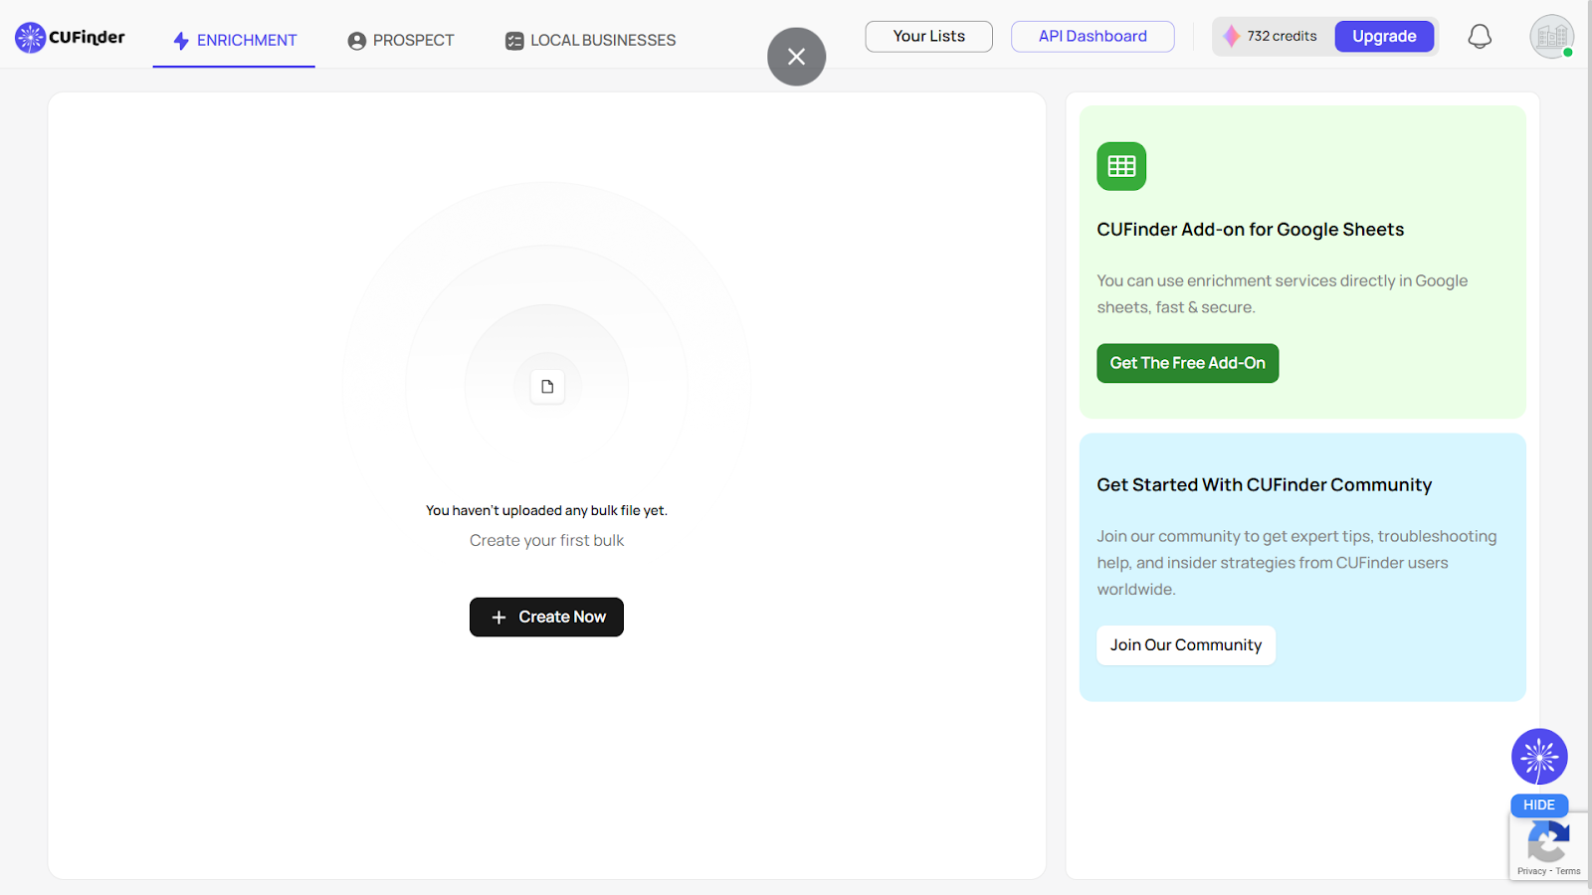Open the user profile avatar

pyautogui.click(x=1551, y=37)
